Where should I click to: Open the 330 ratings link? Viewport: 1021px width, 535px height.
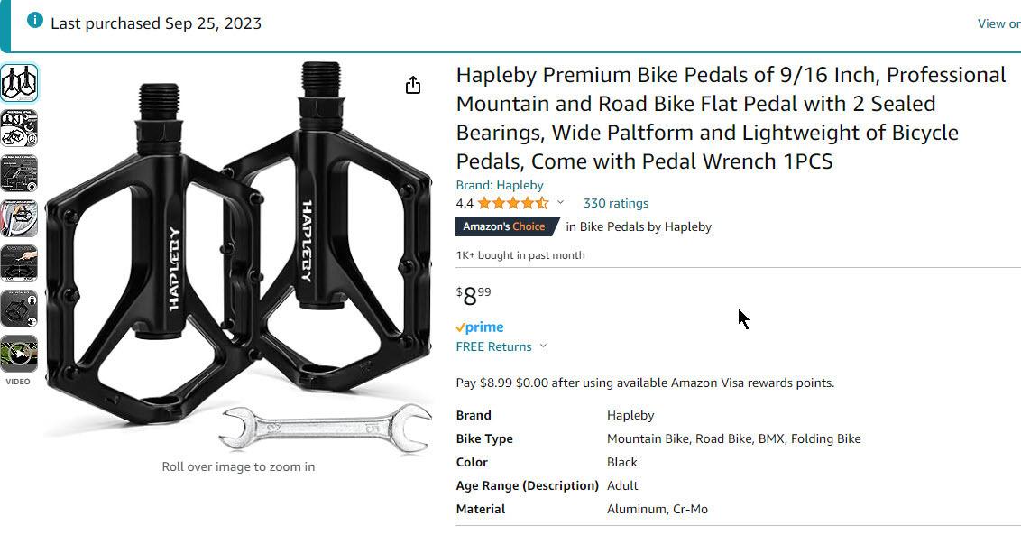click(x=616, y=203)
